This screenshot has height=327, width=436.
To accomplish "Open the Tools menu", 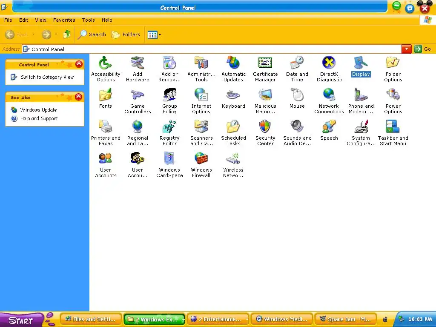I will (x=89, y=20).
